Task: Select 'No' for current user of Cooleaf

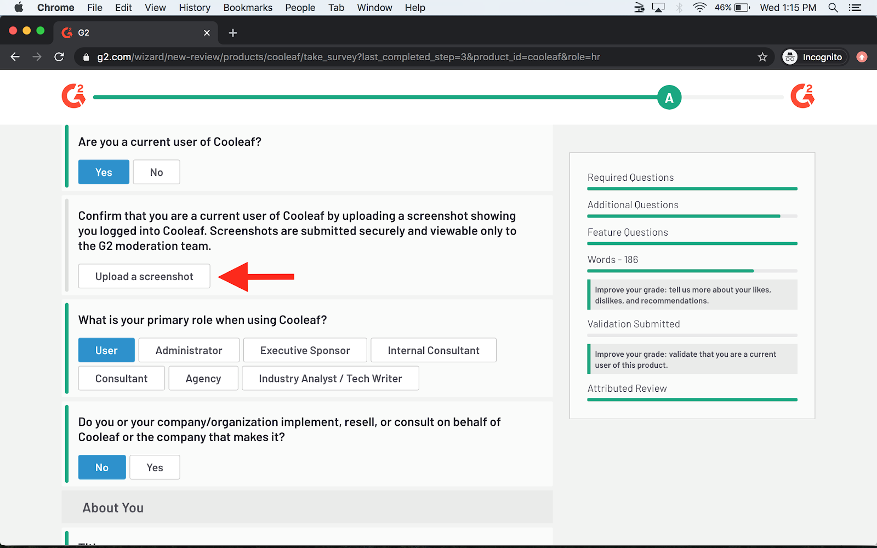Action: click(156, 172)
